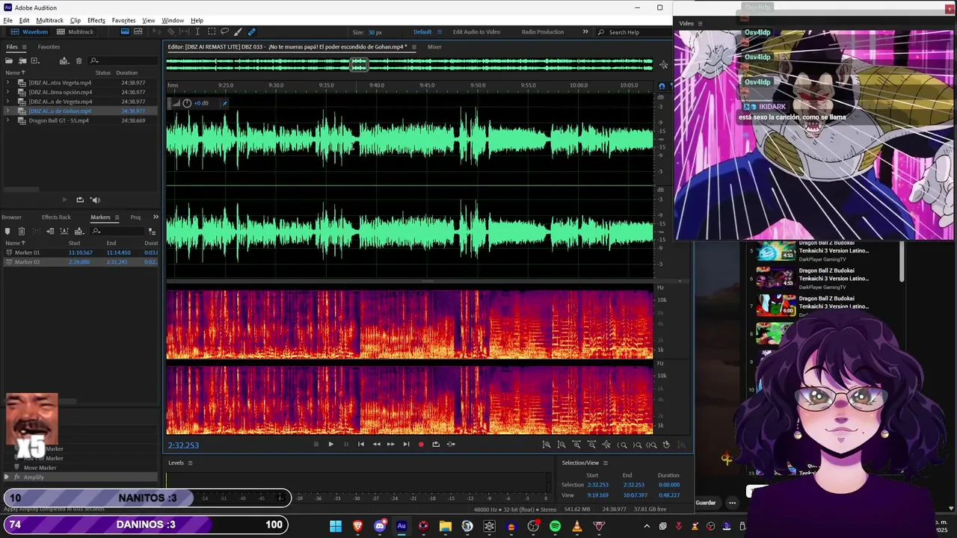Switch to Effects Rack tab
Image resolution: width=957 pixels, height=538 pixels.
[56, 217]
